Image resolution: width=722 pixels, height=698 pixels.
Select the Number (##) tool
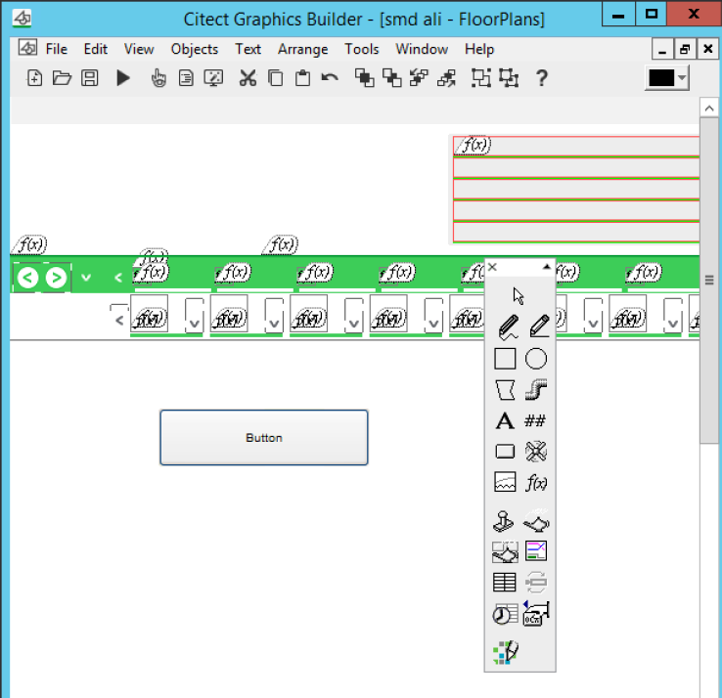(535, 420)
